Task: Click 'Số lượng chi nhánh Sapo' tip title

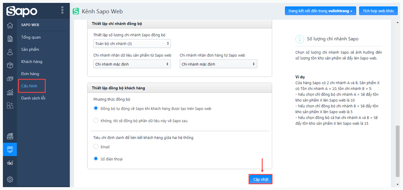Action: coord(333,39)
